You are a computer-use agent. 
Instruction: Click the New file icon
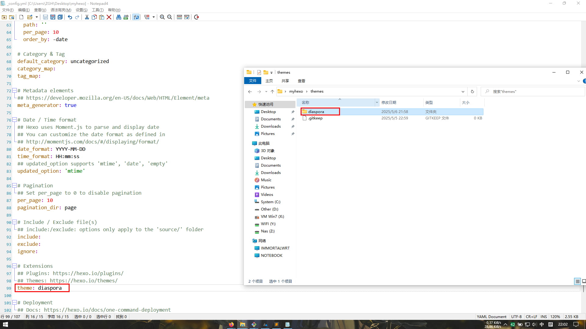[x=21, y=17]
